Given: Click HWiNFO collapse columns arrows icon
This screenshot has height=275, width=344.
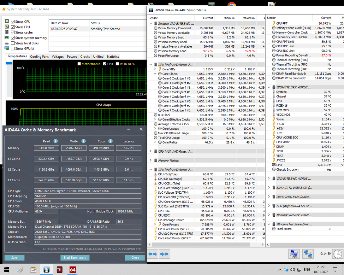Looking at the screenshot, I should click(x=164, y=254).
